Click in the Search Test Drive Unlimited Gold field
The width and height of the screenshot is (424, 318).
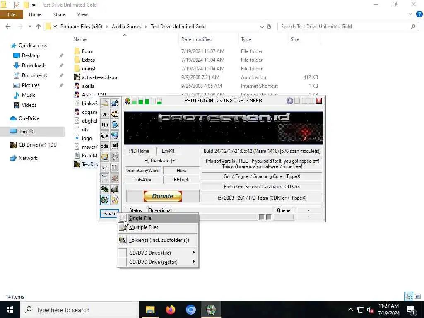(348, 26)
